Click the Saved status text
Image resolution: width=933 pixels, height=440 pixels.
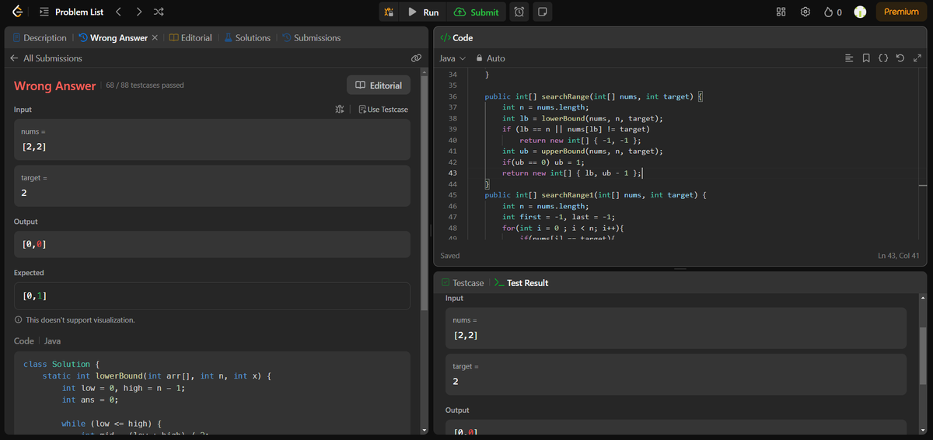point(450,256)
